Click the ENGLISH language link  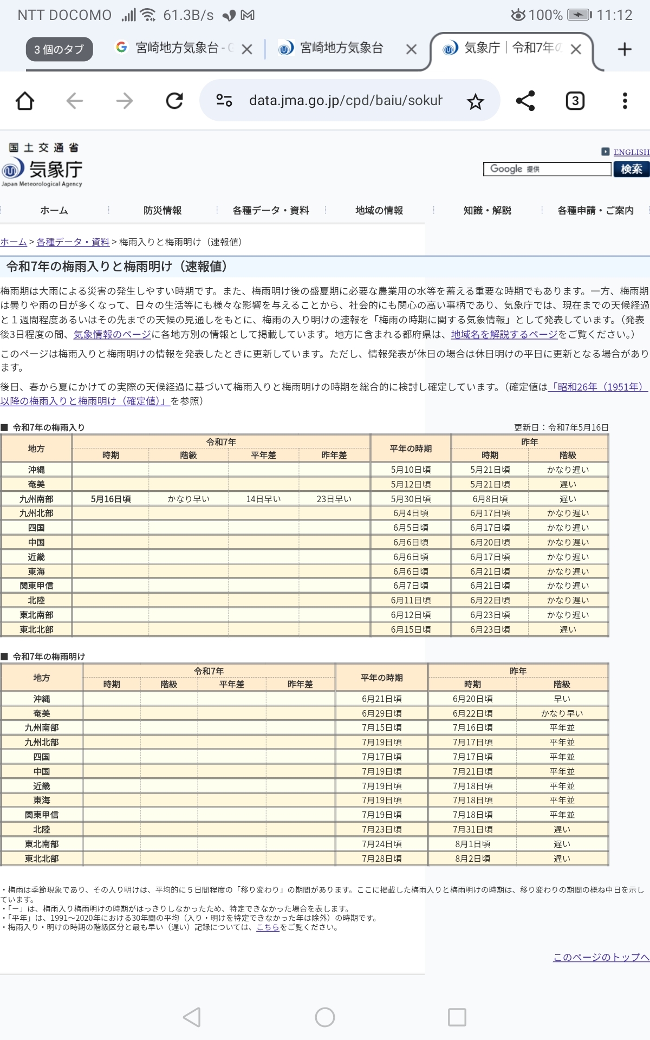tap(631, 152)
